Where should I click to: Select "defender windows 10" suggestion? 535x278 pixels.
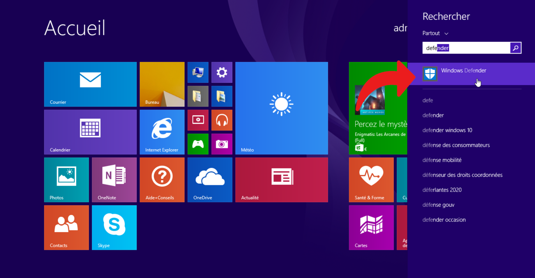click(447, 130)
